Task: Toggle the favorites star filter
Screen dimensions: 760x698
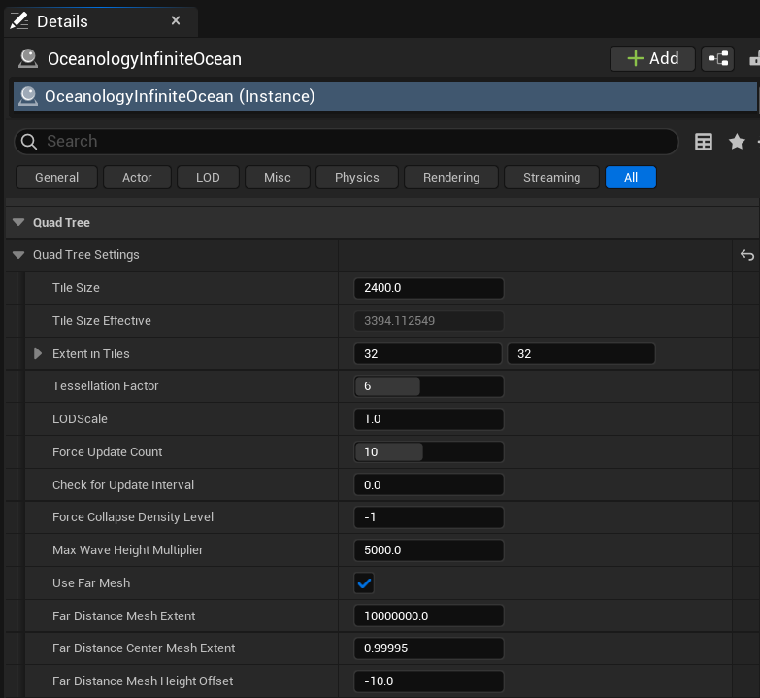Action: (x=737, y=142)
